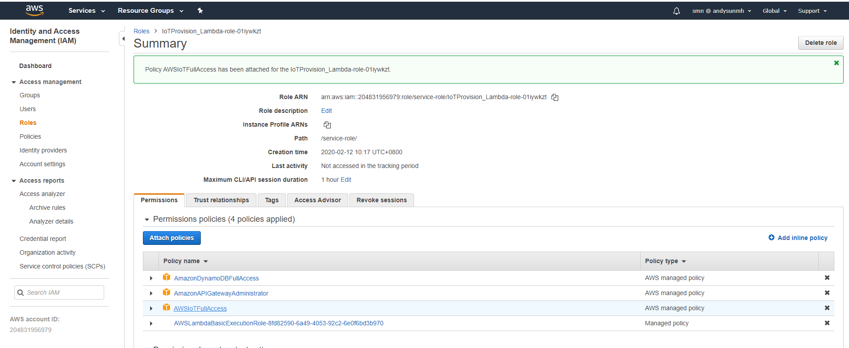This screenshot has height=348, width=849.
Task: Click the Attach policies button
Action: [172, 238]
